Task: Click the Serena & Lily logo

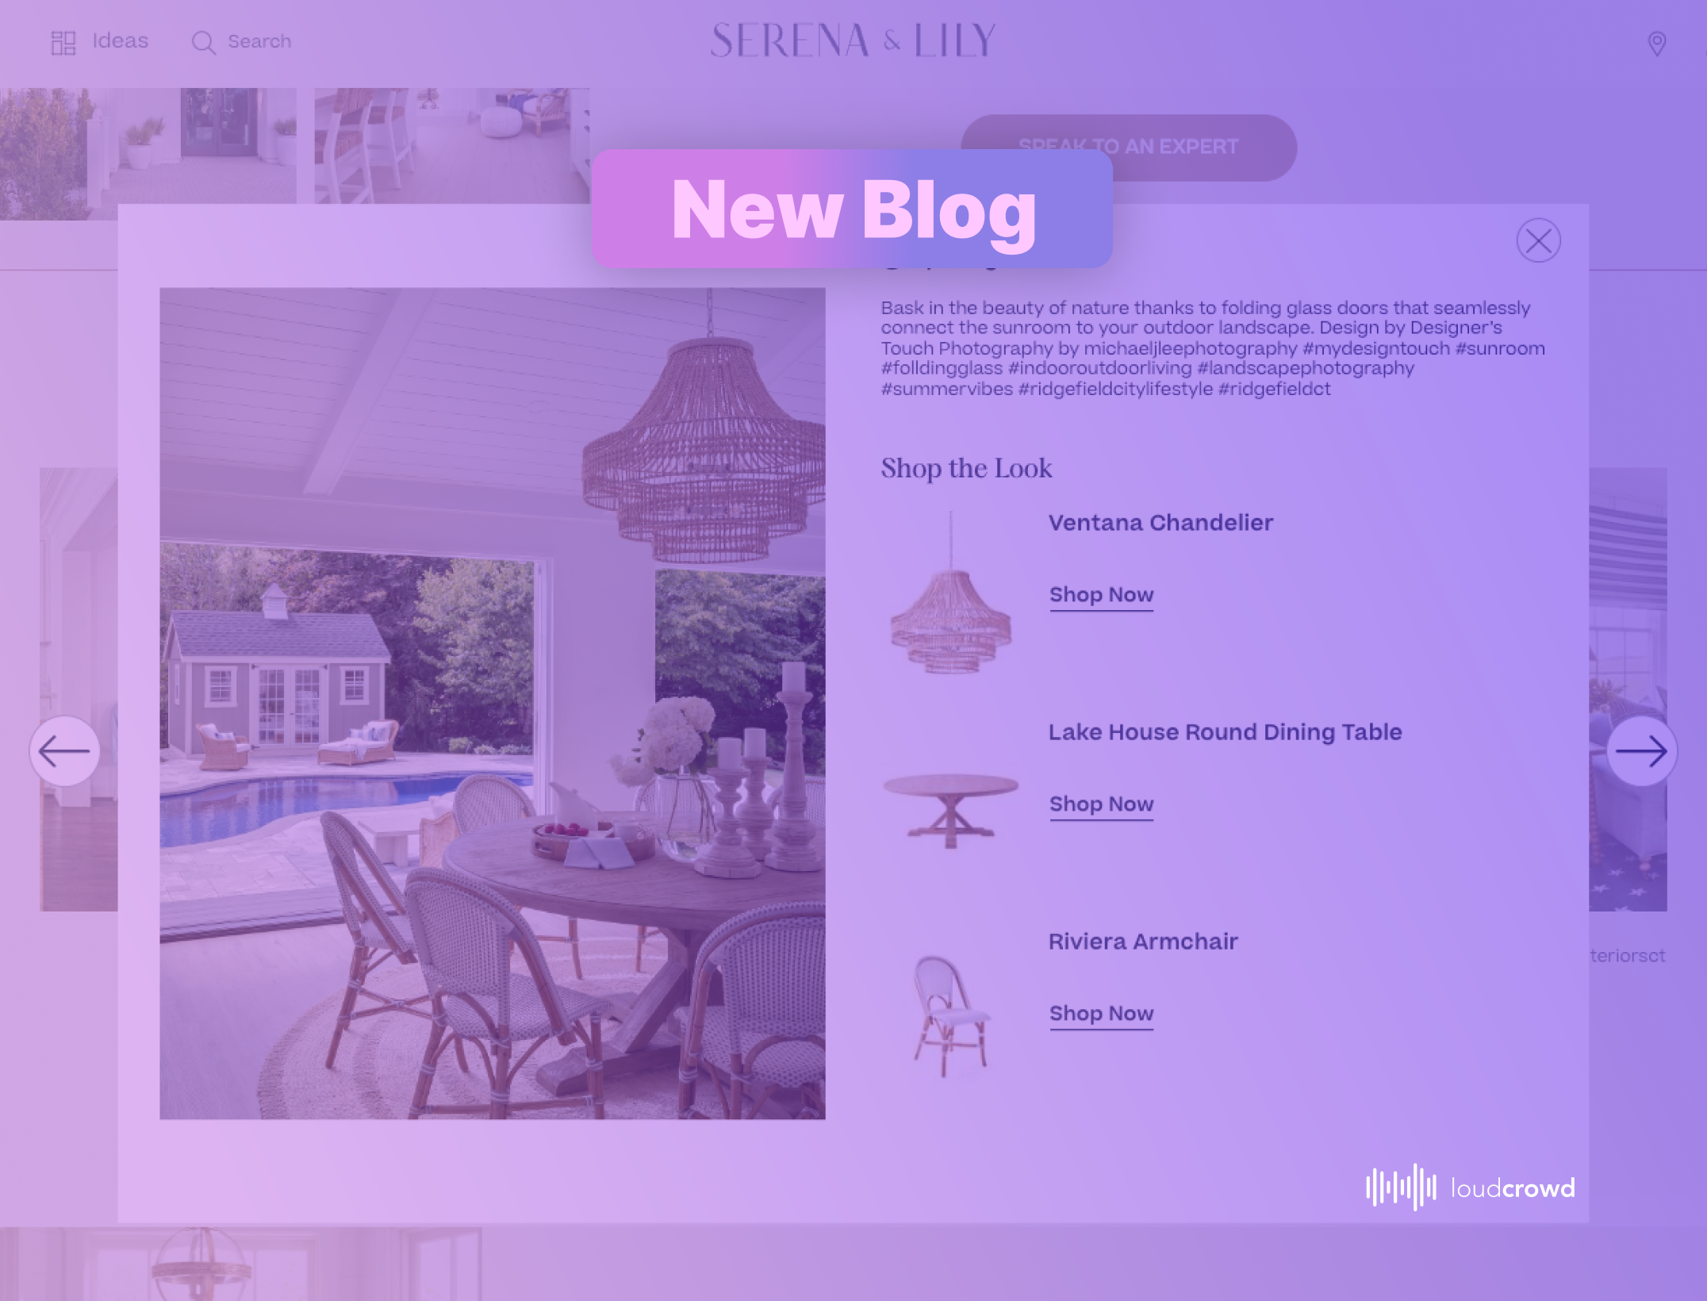Action: [853, 40]
